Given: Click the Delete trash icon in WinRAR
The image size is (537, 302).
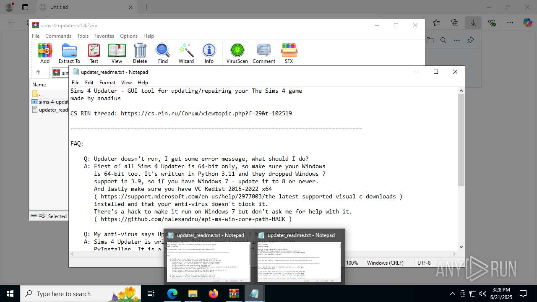Looking at the screenshot, I should [140, 53].
